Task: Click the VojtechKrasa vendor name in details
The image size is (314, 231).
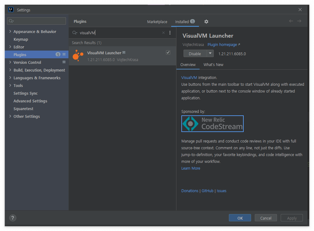Action: point(193,44)
